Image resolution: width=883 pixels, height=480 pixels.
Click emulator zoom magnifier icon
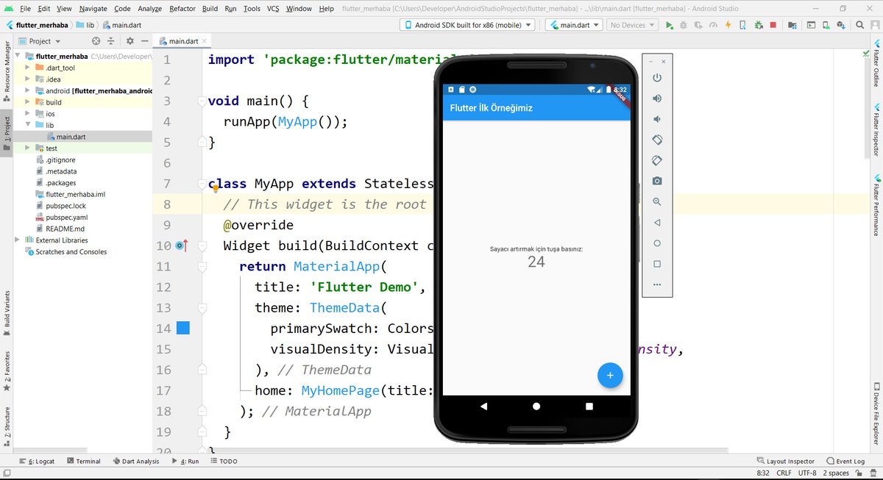[x=657, y=201]
